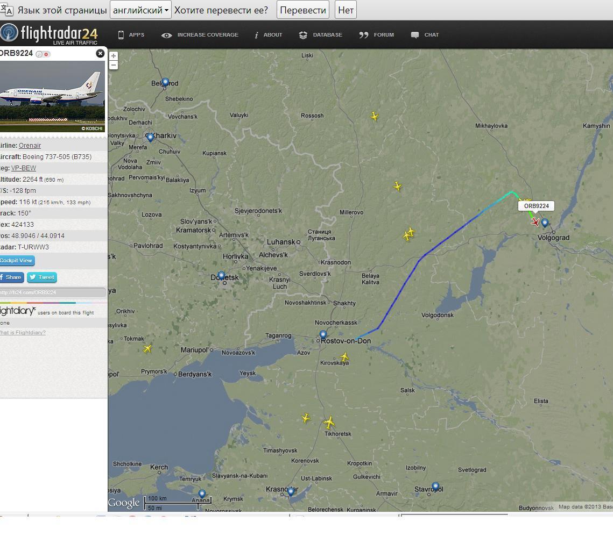Image resolution: width=613 pixels, height=551 pixels.
Task: Click the speed value '116 kt'
Action: click(28, 202)
